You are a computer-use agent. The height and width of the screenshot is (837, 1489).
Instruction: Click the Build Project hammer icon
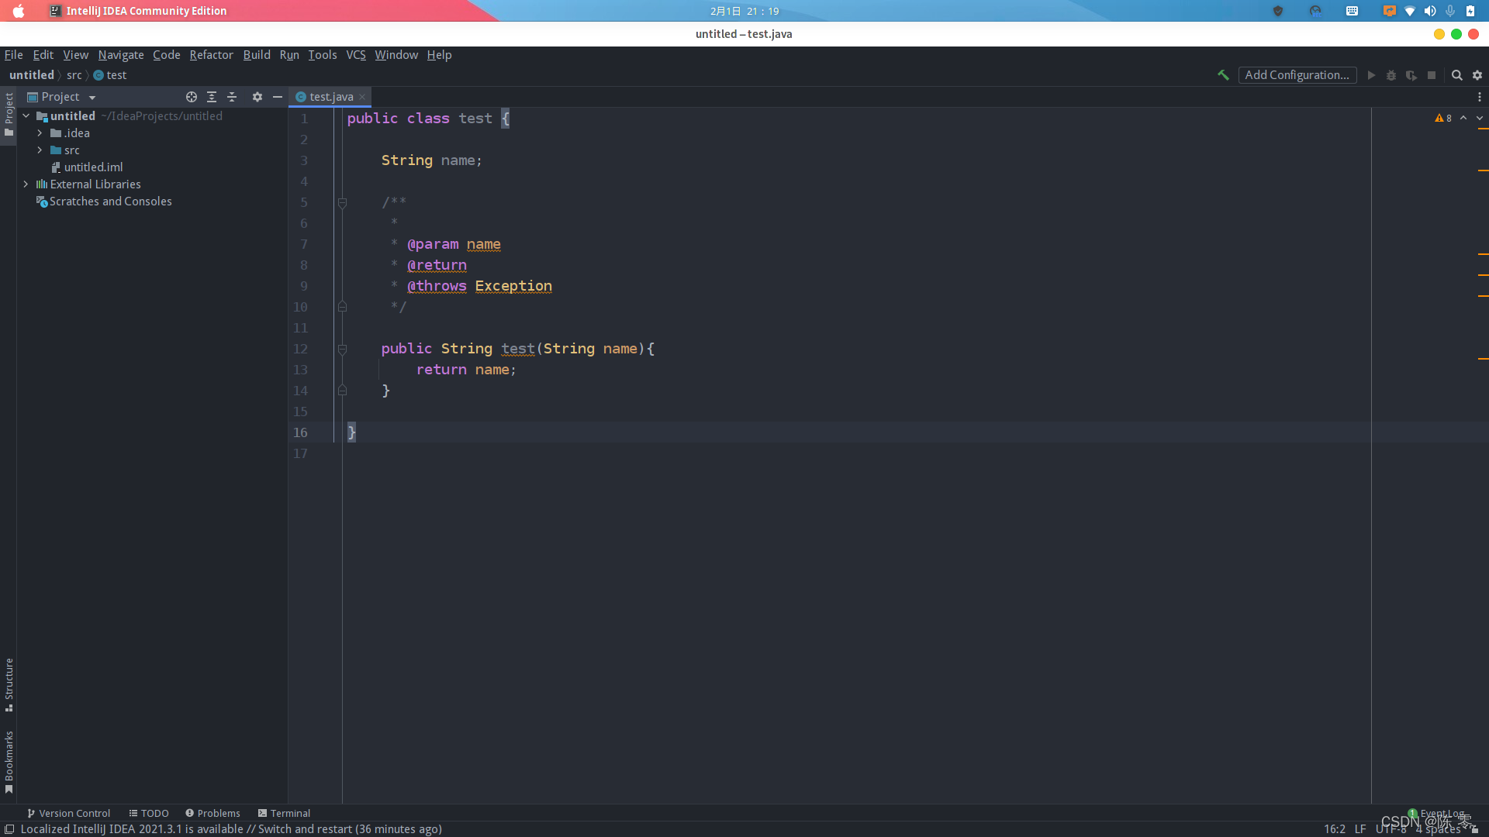pyautogui.click(x=1223, y=75)
